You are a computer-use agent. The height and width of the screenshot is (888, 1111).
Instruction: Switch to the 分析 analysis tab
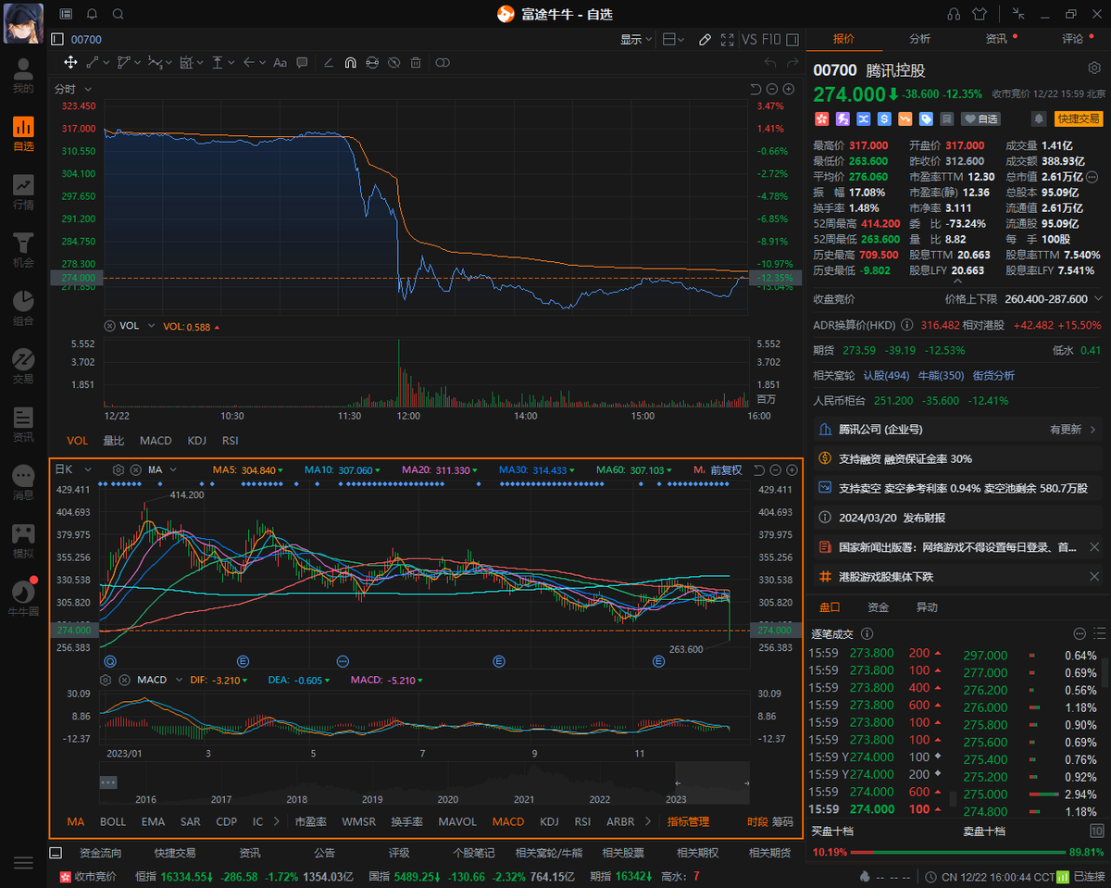(x=919, y=39)
